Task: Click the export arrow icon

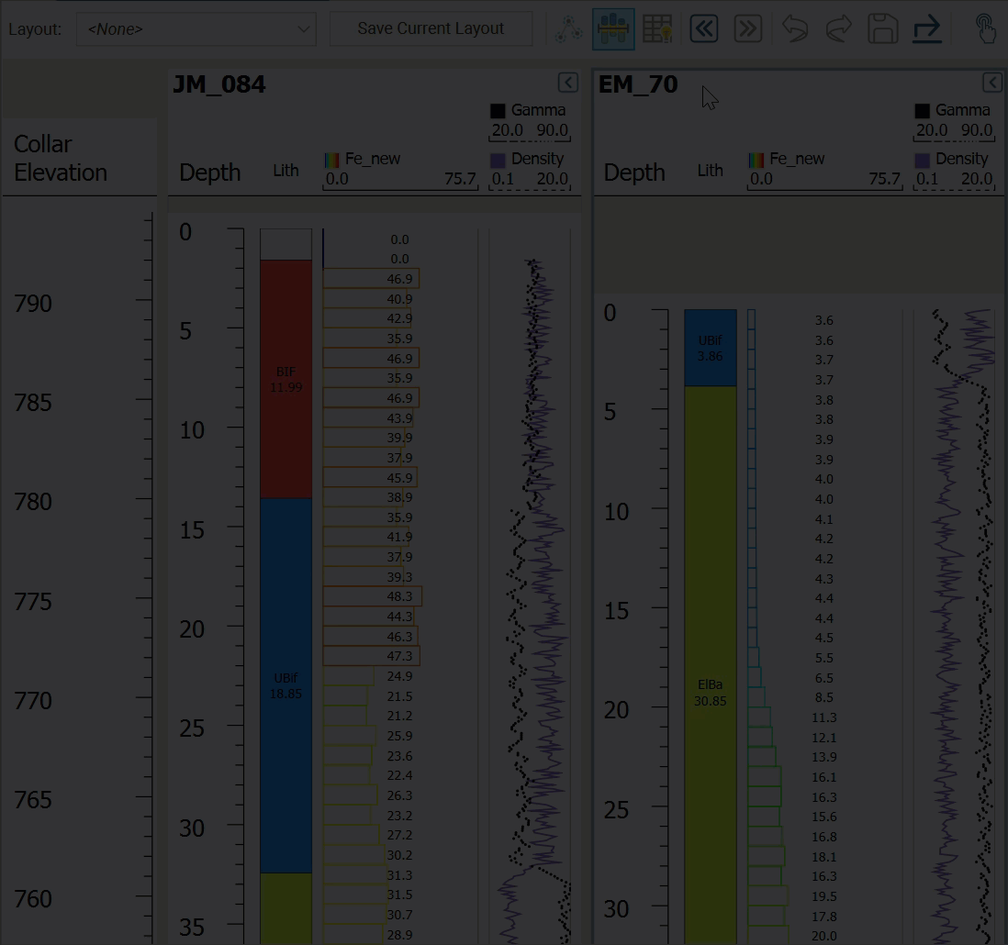Action: tap(927, 29)
